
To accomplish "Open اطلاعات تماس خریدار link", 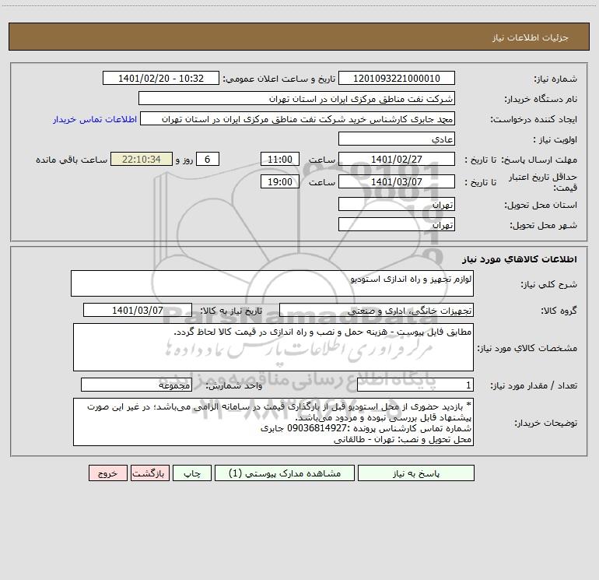I will (x=95, y=119).
